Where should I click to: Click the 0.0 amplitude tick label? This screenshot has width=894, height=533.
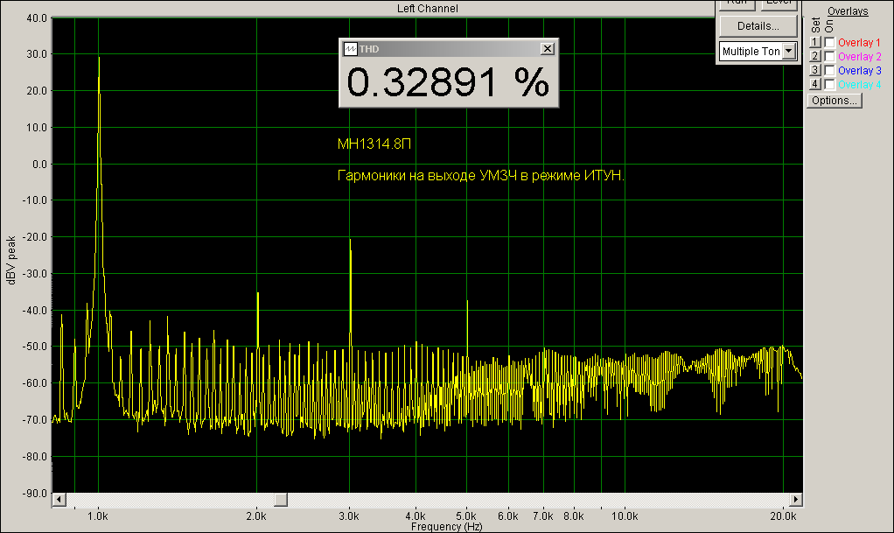pos(40,165)
